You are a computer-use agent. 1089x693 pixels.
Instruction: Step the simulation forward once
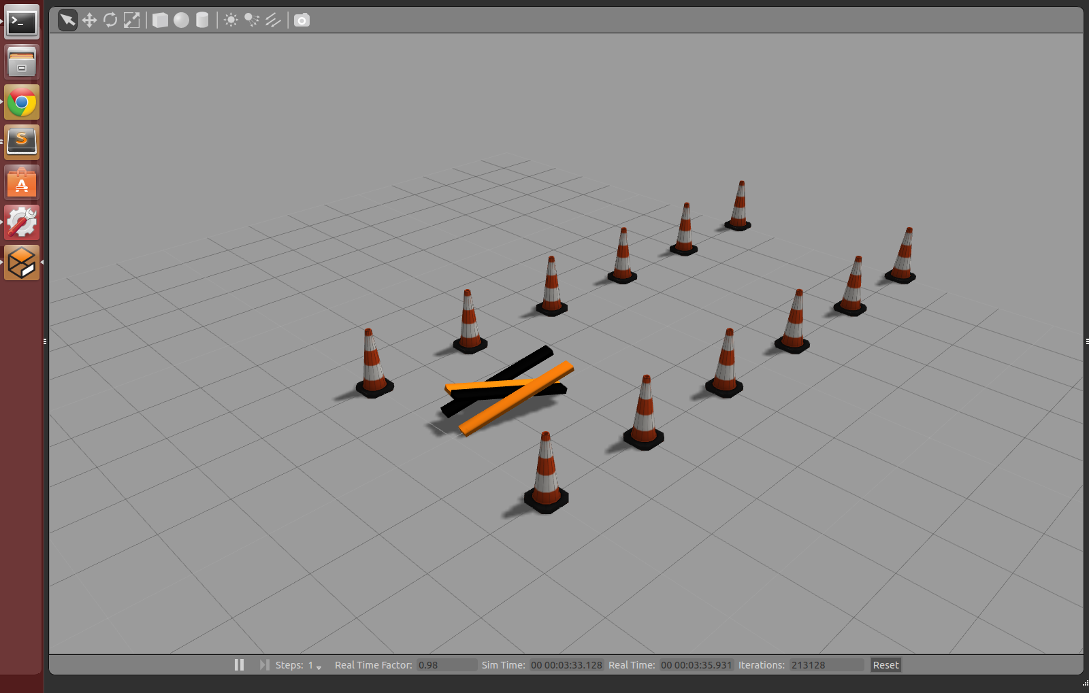point(264,665)
